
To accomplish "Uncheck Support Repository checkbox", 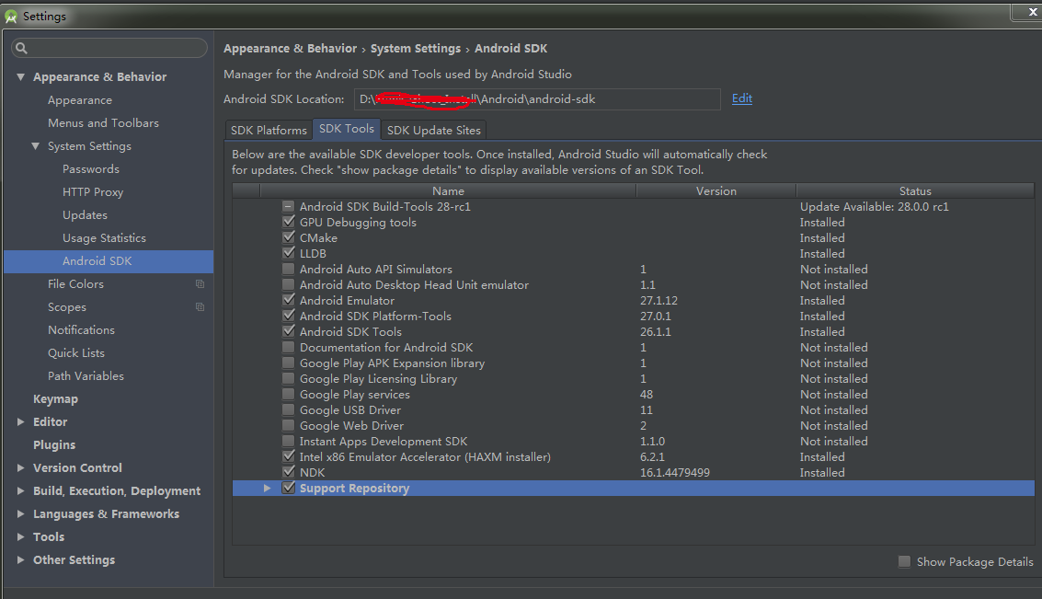I will (x=289, y=488).
